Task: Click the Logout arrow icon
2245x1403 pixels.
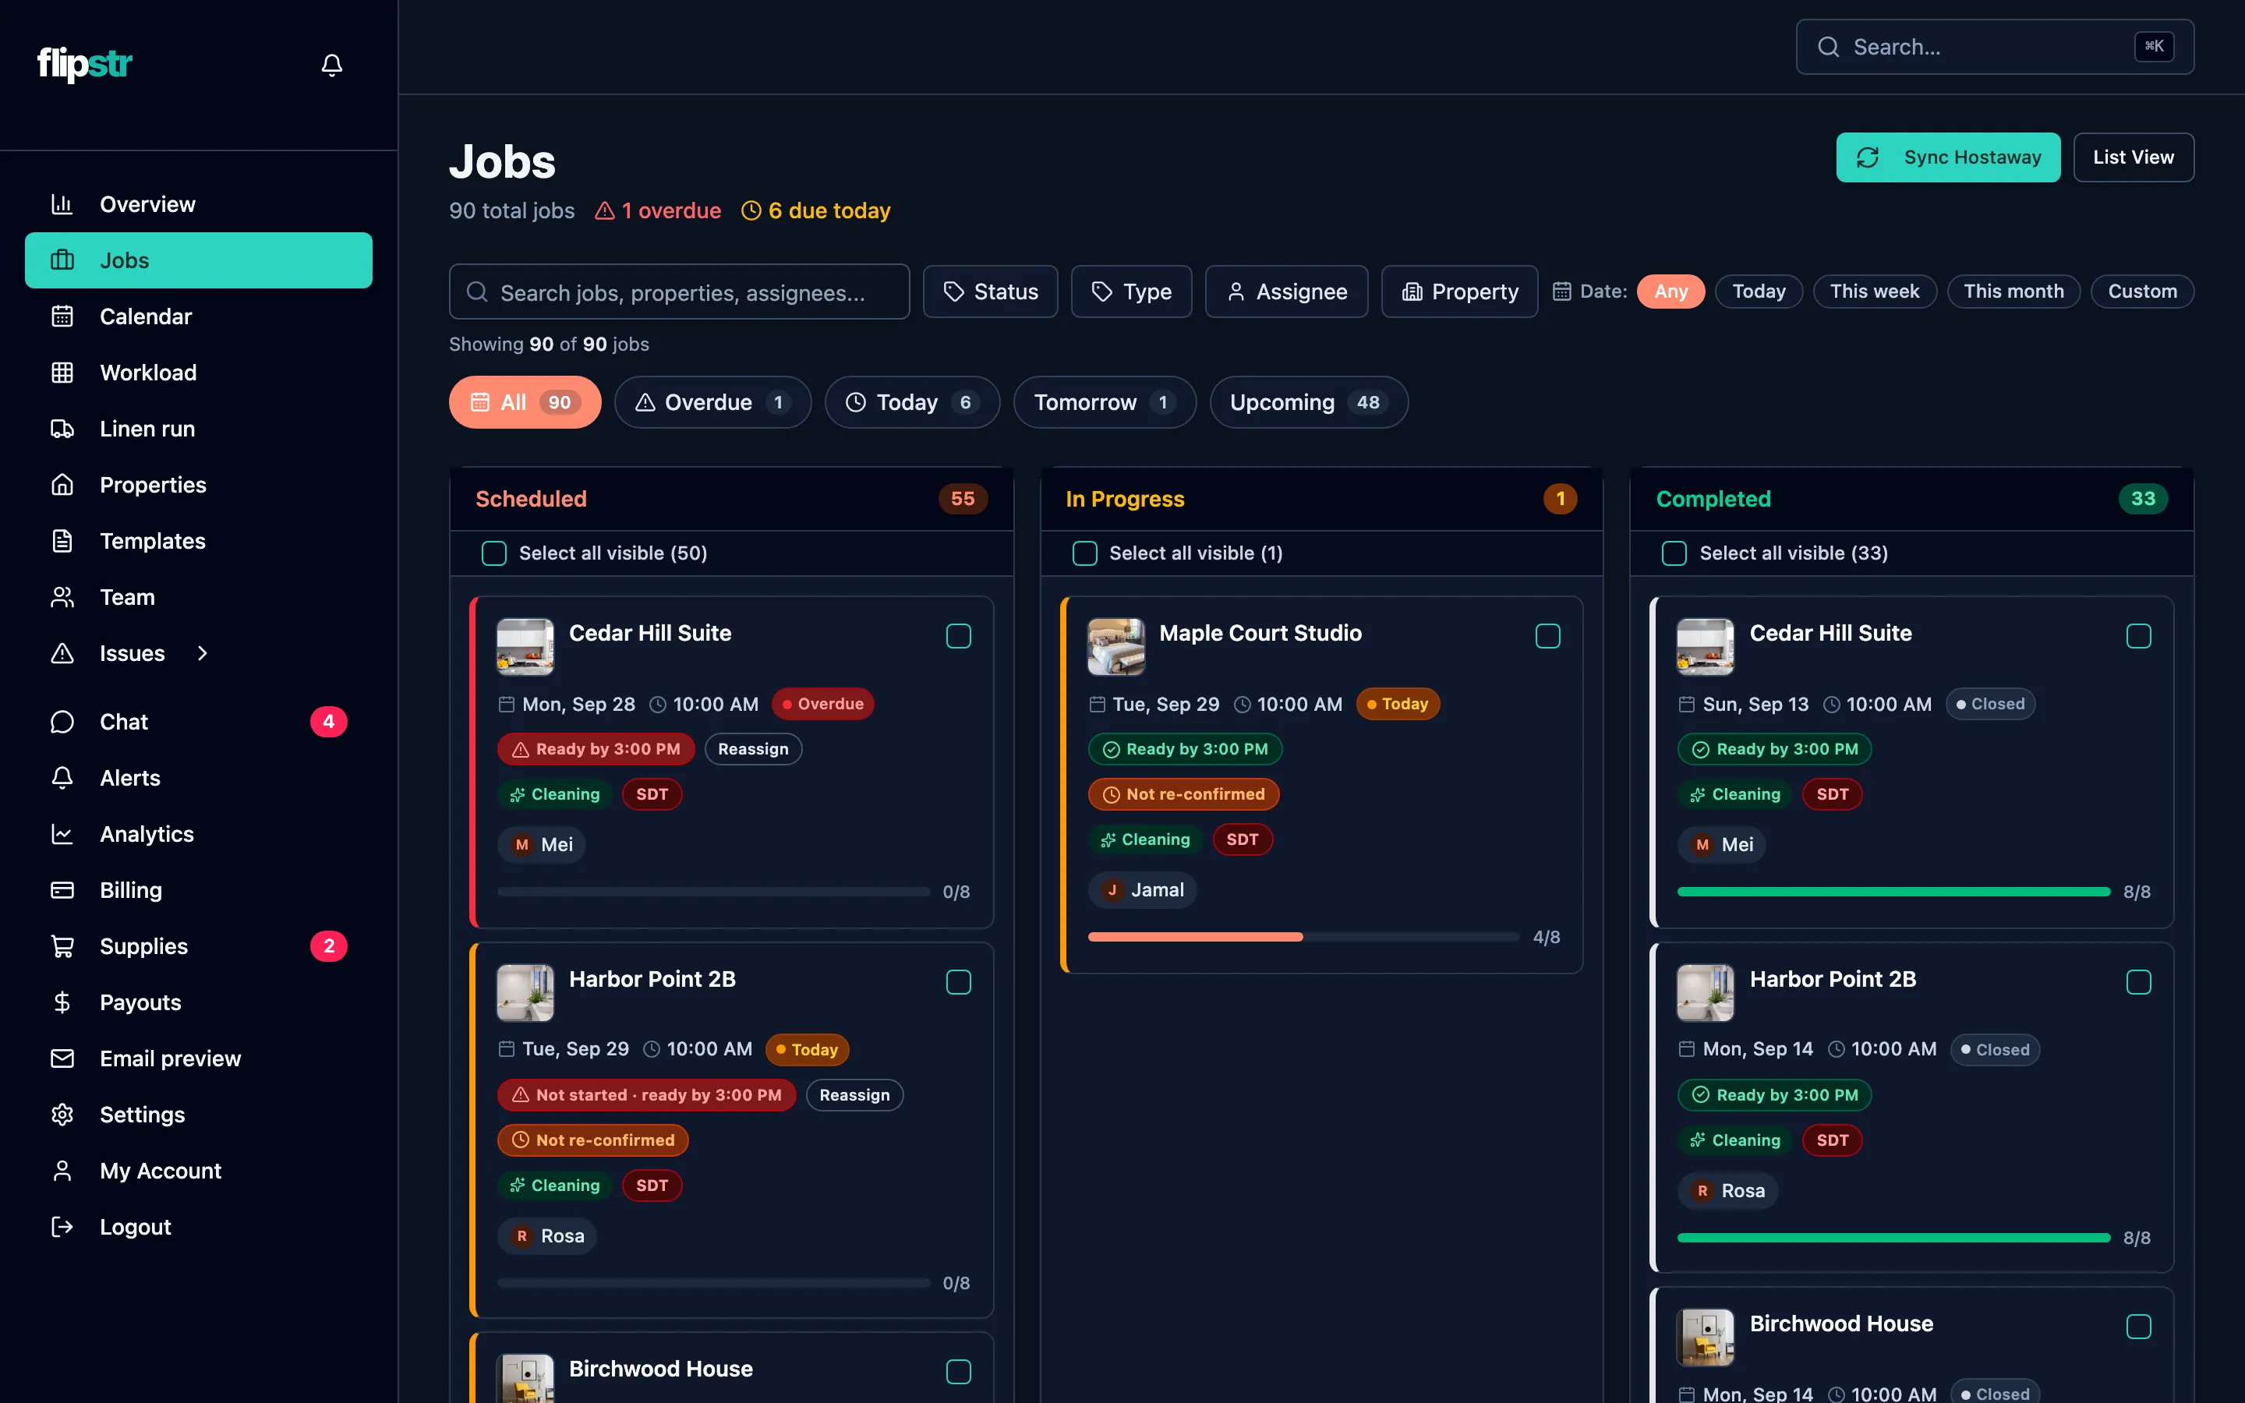Action: point(62,1227)
